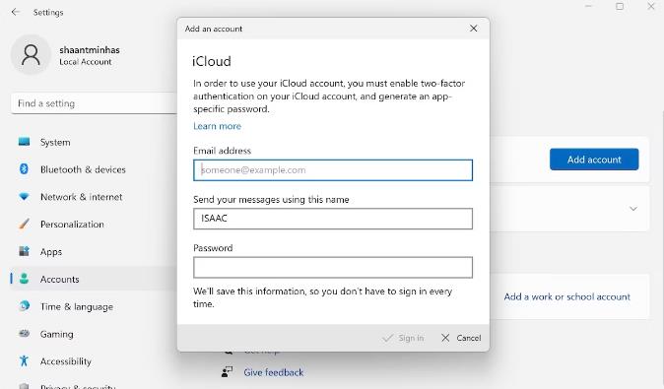
Task: Click the Time & language globe icon
Action: click(x=25, y=305)
